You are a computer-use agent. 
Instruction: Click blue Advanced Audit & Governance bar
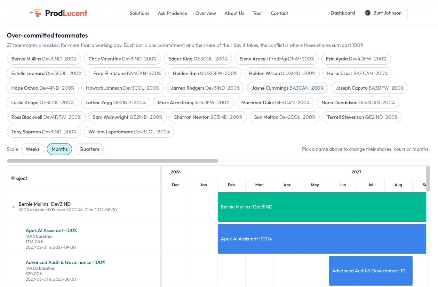(x=371, y=271)
